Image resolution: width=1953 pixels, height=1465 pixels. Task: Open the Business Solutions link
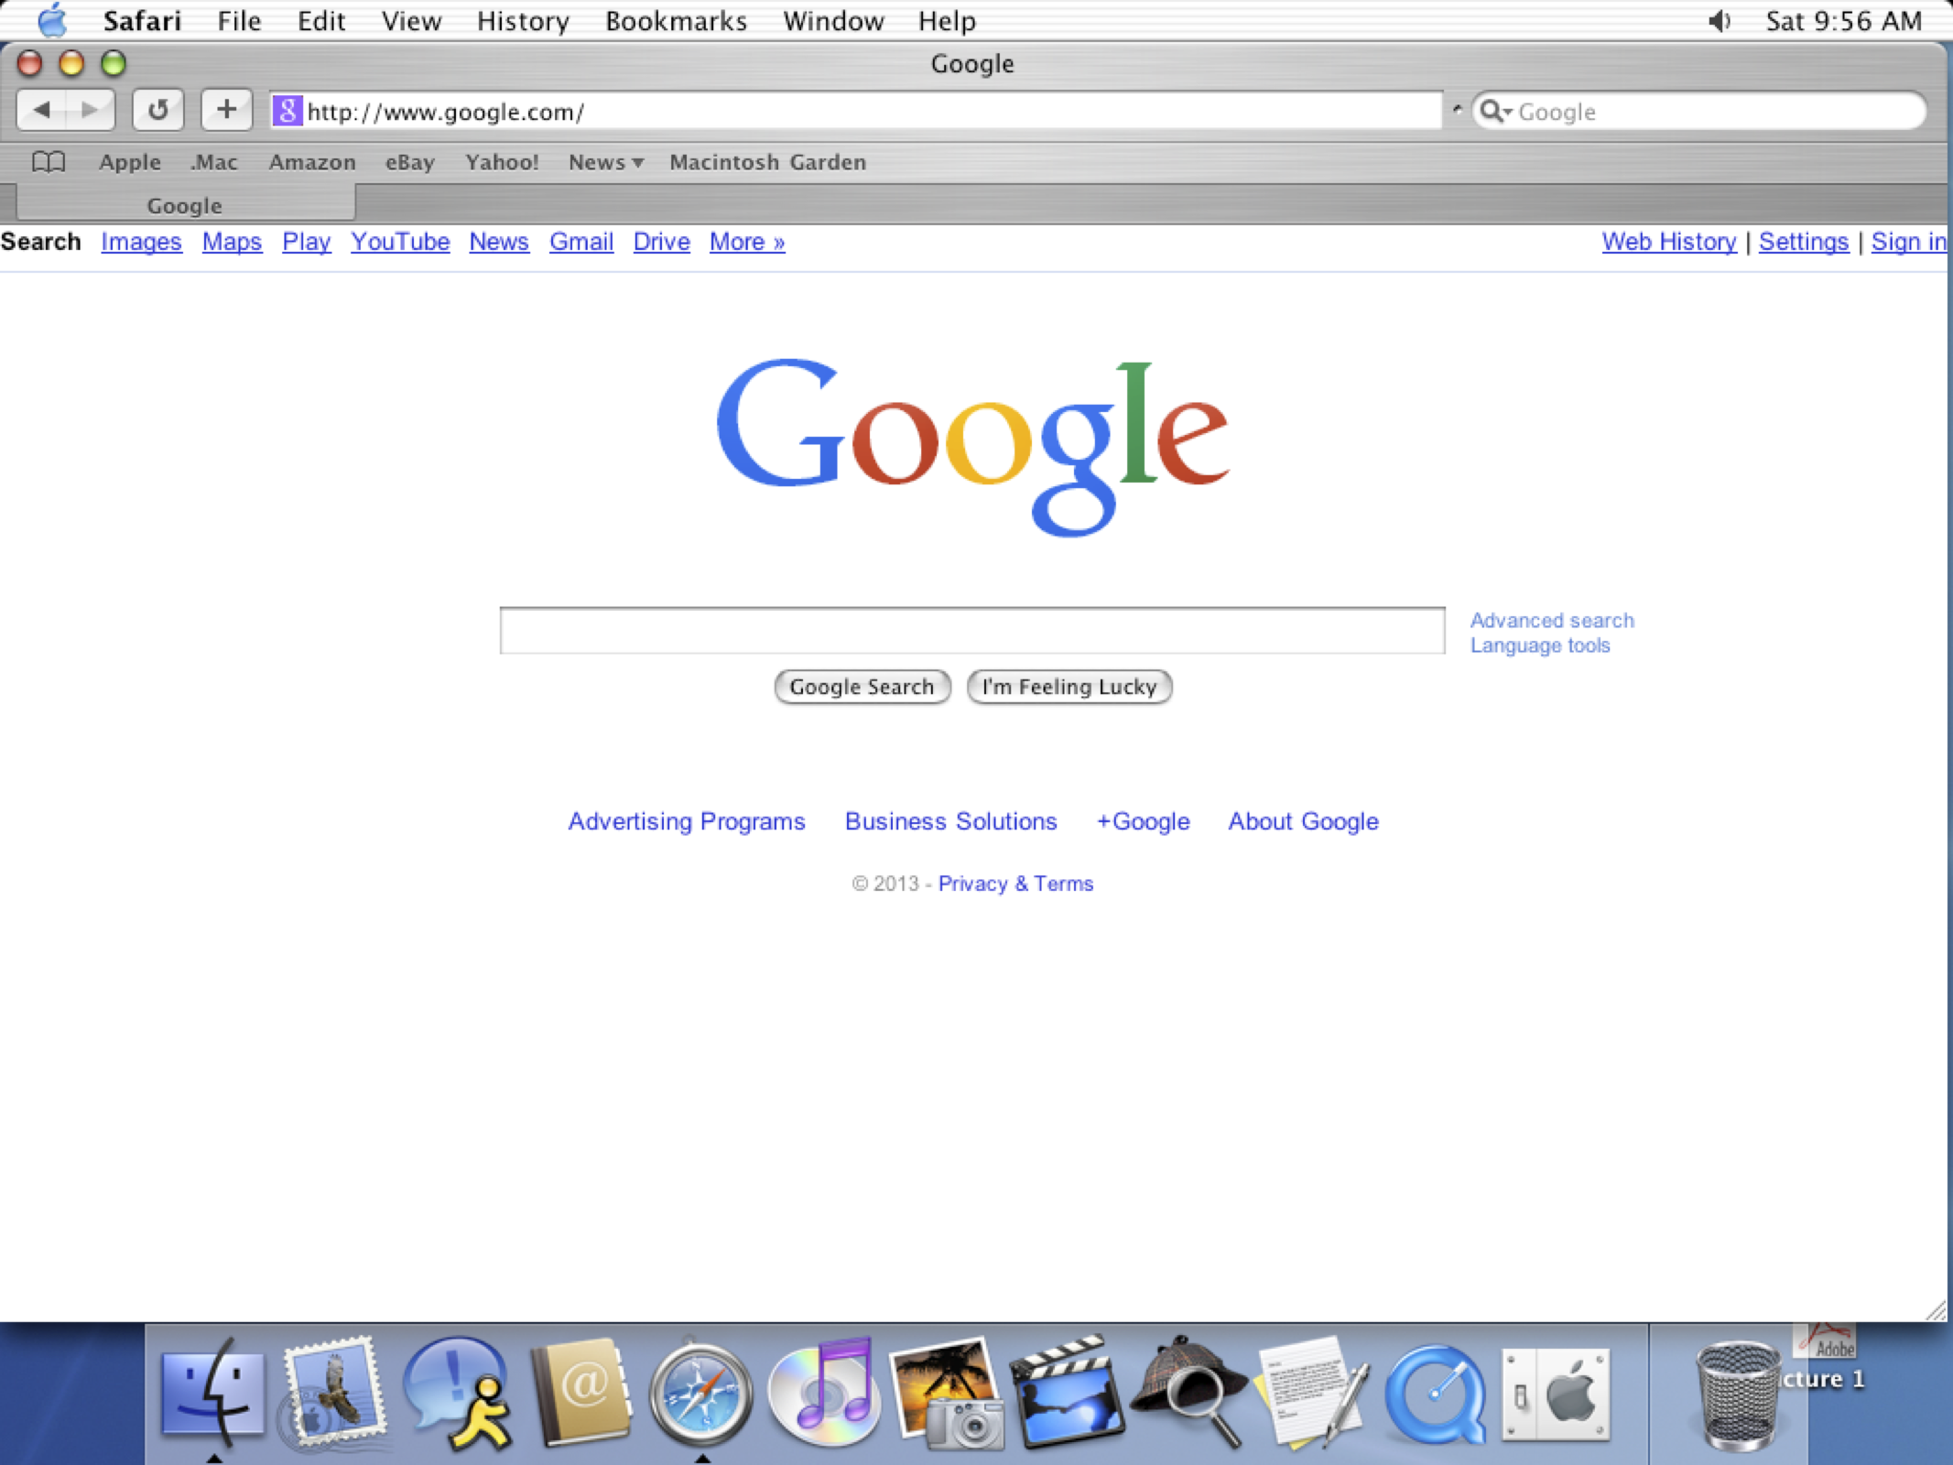coord(950,821)
